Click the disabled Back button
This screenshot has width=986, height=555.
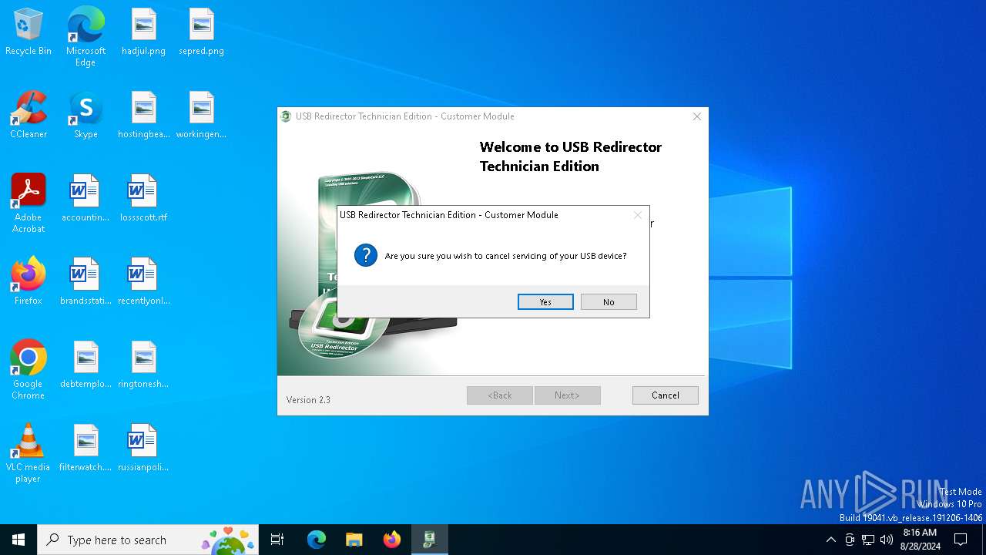coord(500,395)
